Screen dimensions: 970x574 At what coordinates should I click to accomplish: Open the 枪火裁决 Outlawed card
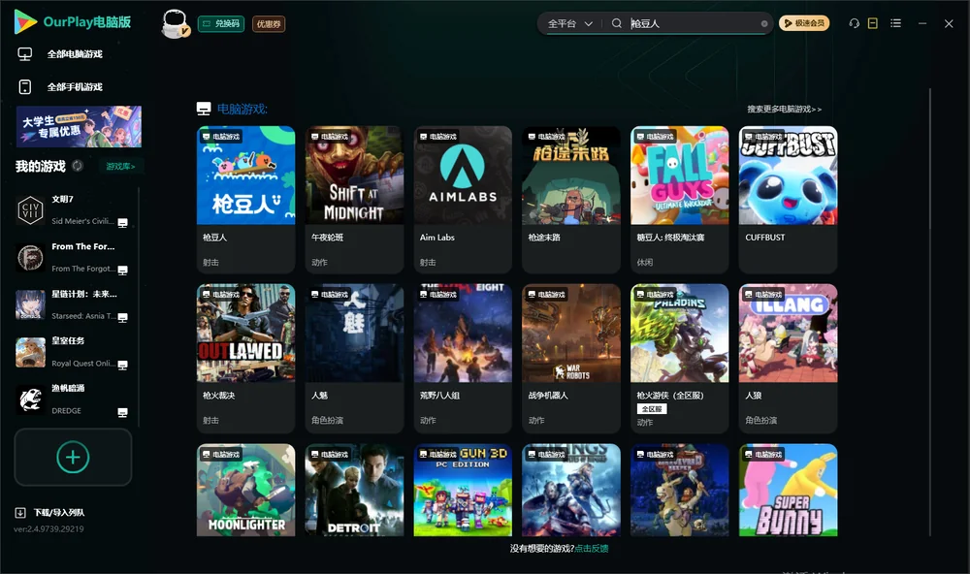point(245,358)
